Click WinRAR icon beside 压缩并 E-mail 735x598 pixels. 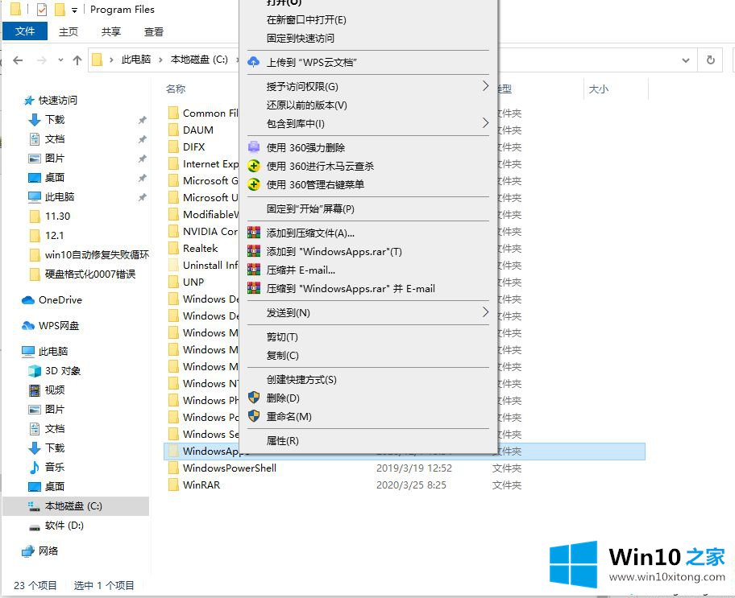coord(254,270)
